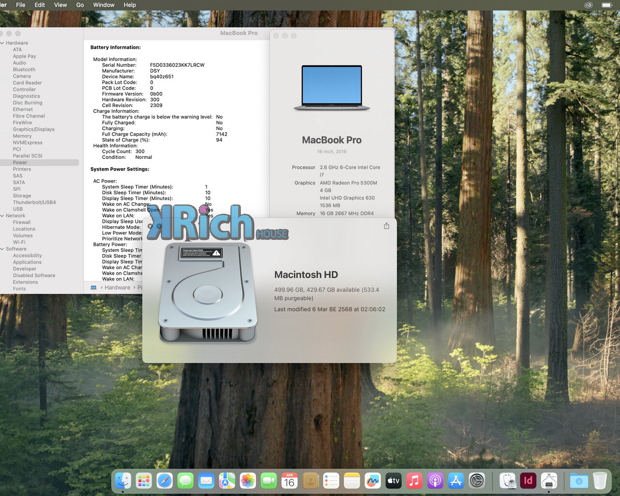Select Apple Pay in the sidebar
The height and width of the screenshot is (496, 620).
(24, 56)
